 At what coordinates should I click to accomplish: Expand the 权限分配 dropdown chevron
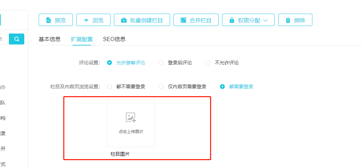point(265,20)
